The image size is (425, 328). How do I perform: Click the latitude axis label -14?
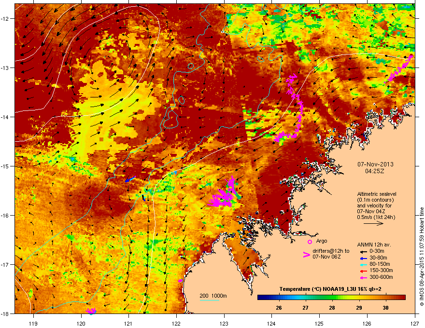[5, 117]
